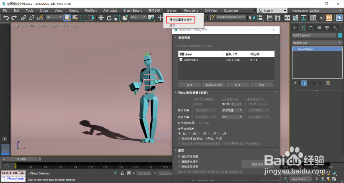Select the 1/6 photon ratio radio
This screenshot has width=344, height=183.
point(219,133)
